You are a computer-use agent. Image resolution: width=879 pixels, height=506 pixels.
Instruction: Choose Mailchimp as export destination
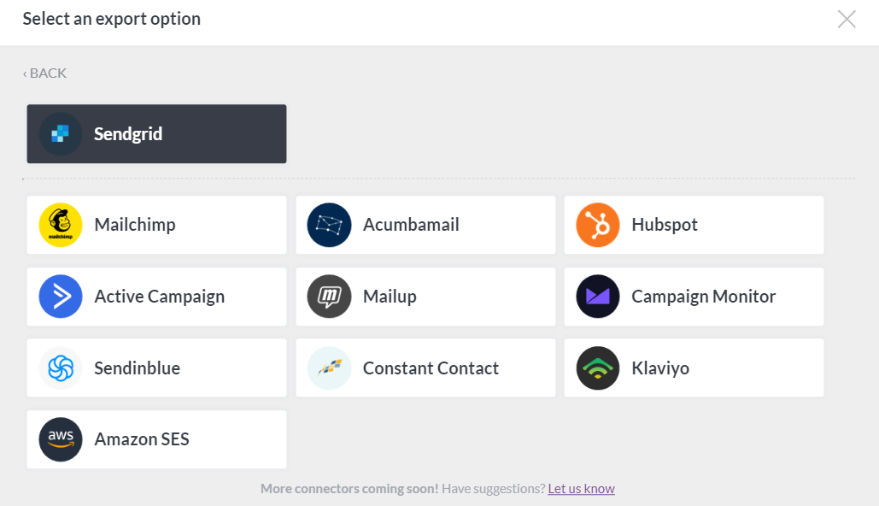click(156, 225)
